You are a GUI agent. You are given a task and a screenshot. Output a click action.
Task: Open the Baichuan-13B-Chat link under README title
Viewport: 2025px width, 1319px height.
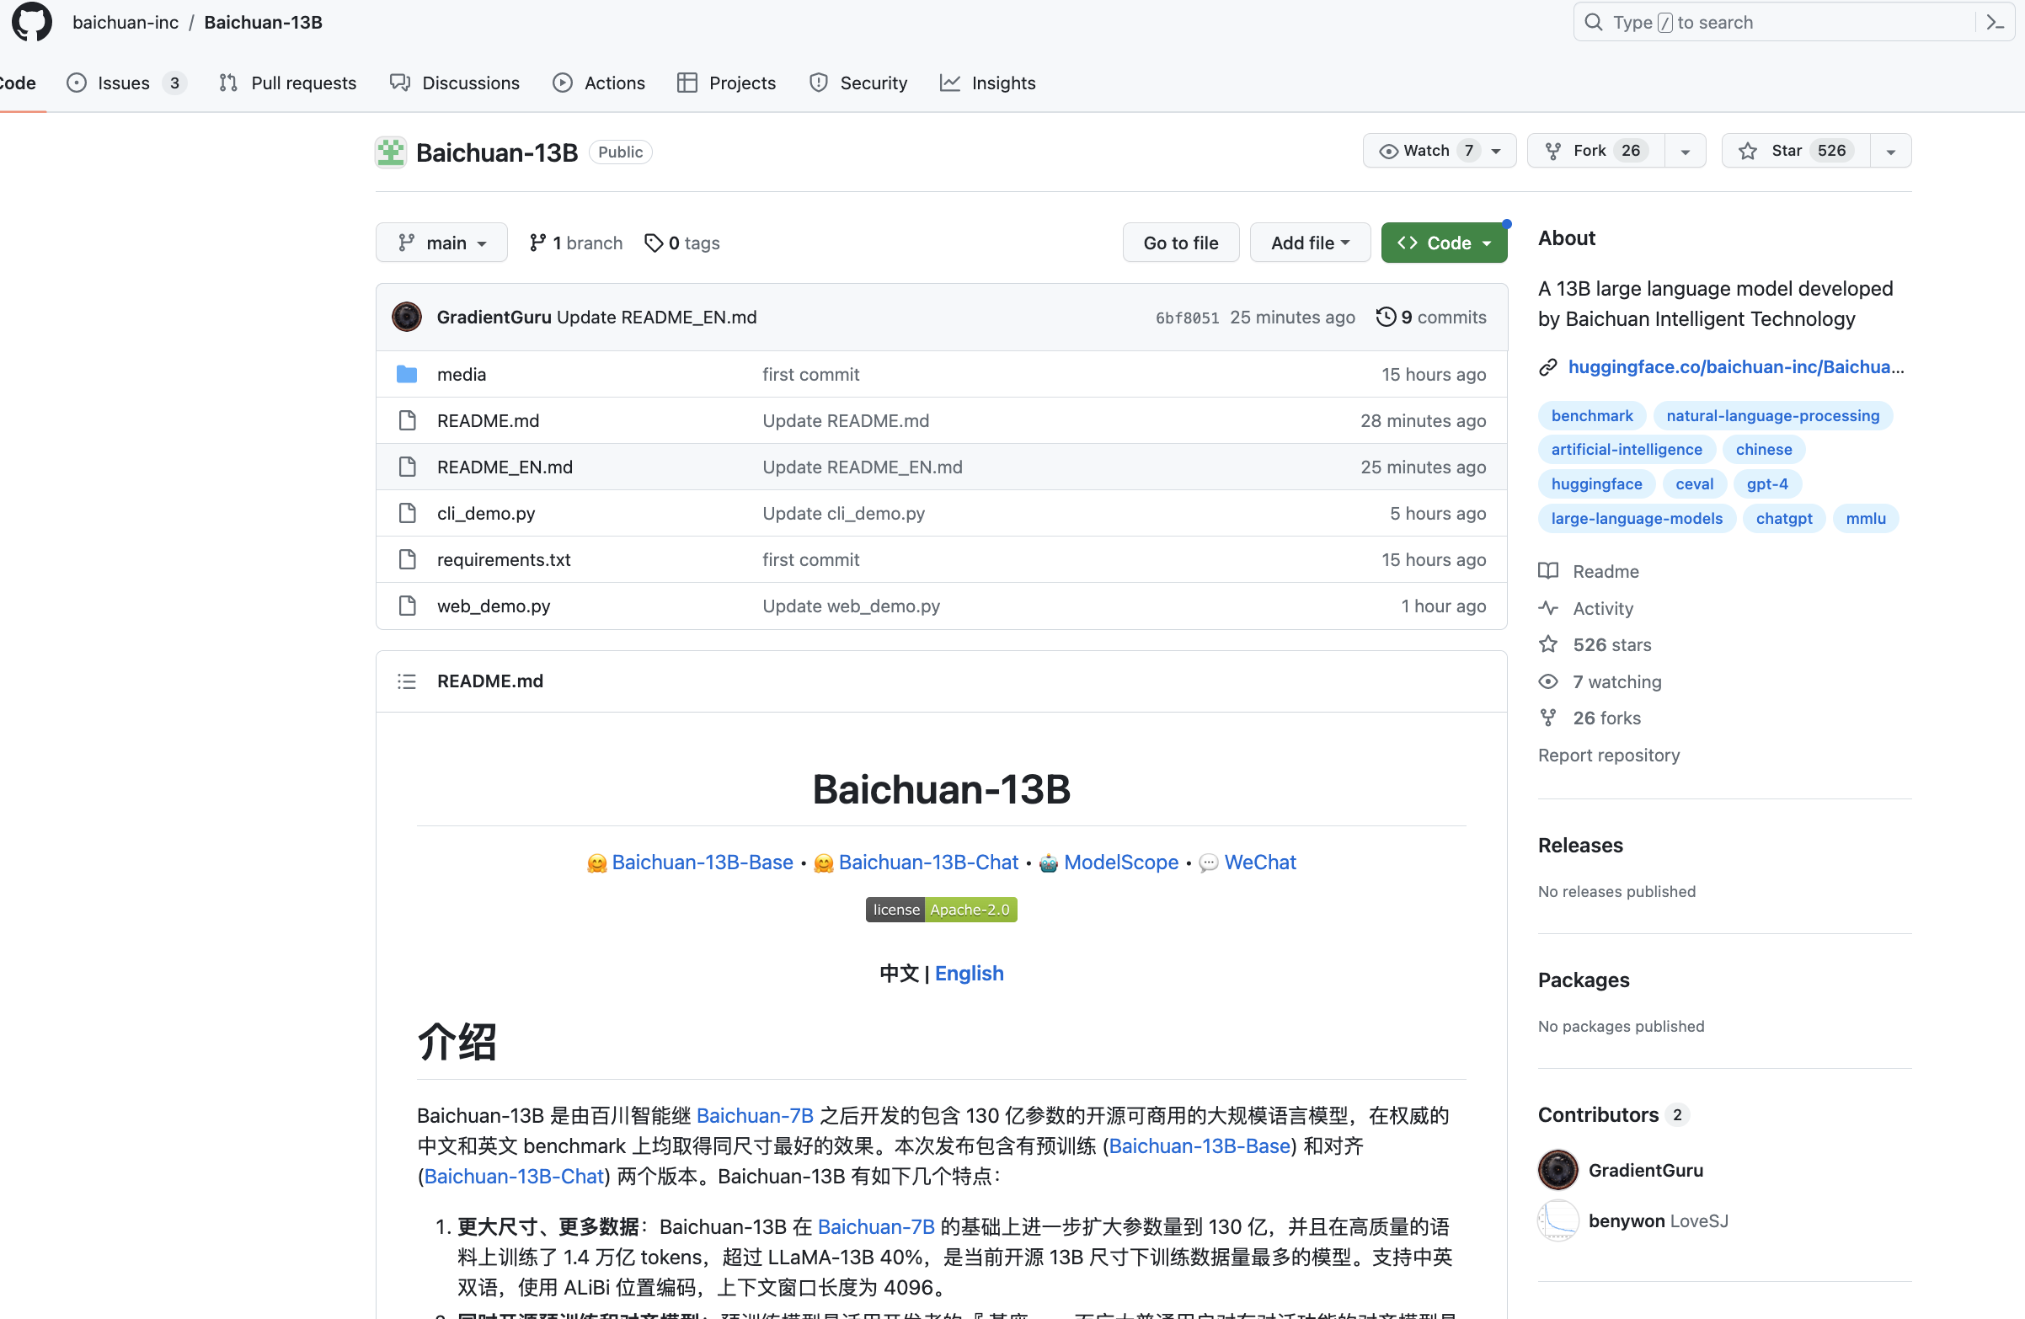[x=928, y=862]
